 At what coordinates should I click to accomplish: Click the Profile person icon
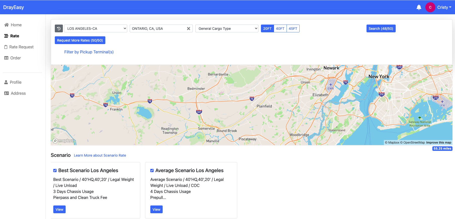tap(6, 82)
